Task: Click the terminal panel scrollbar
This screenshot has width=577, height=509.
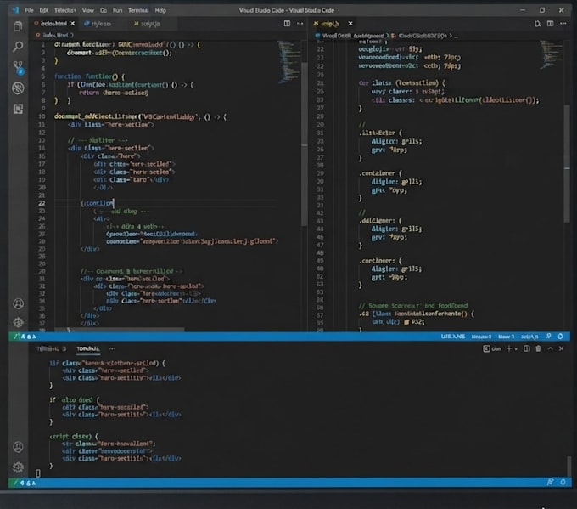Action: pos(569,467)
